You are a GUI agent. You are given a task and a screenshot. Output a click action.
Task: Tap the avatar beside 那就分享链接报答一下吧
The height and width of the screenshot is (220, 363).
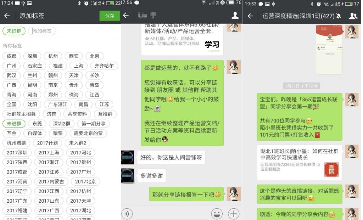pyautogui.click(x=234, y=194)
